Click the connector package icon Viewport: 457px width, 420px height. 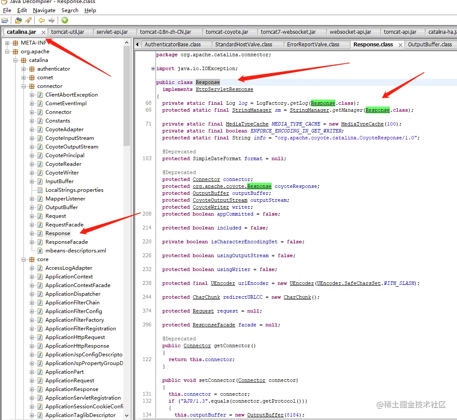pyautogui.click(x=32, y=86)
